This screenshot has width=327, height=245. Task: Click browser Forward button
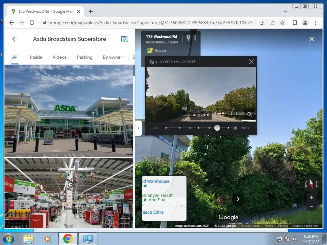click(22, 23)
